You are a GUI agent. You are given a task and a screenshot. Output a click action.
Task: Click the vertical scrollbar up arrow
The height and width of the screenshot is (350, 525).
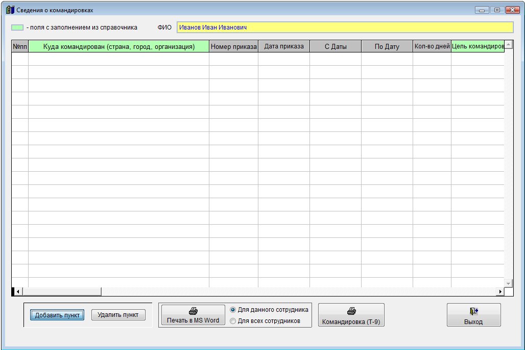(x=508, y=44)
